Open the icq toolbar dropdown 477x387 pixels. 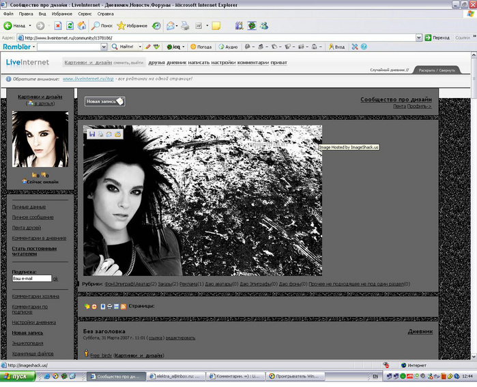coord(184,47)
